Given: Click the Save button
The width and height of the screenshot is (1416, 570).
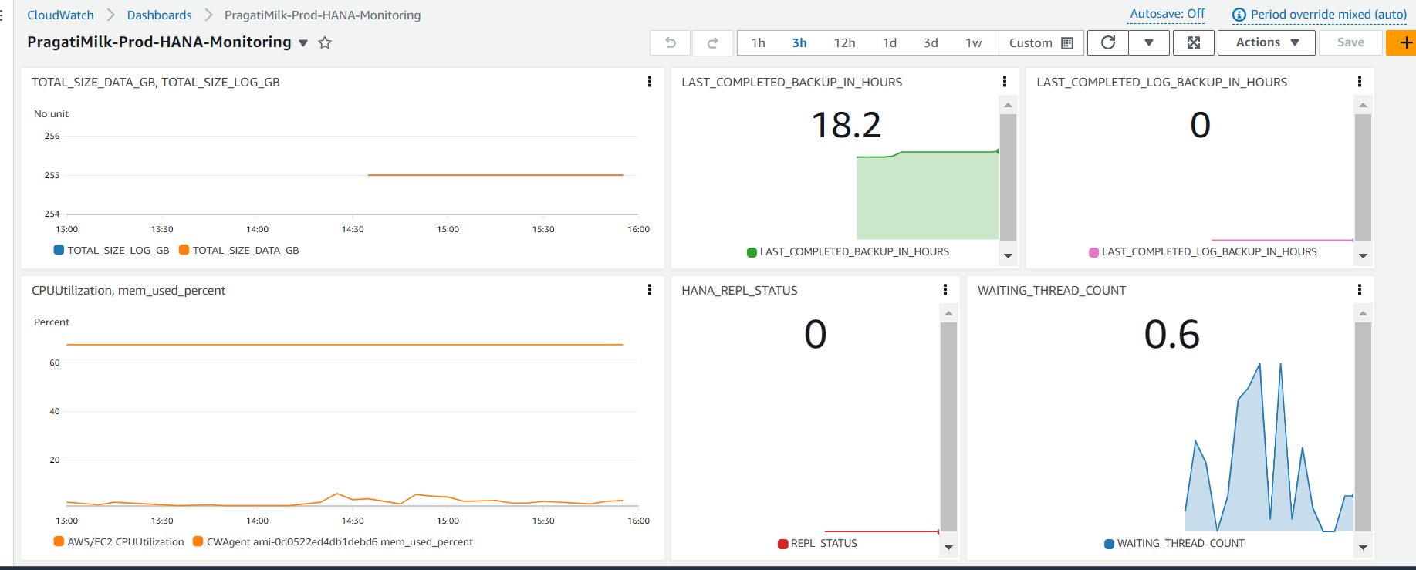Looking at the screenshot, I should point(1350,43).
